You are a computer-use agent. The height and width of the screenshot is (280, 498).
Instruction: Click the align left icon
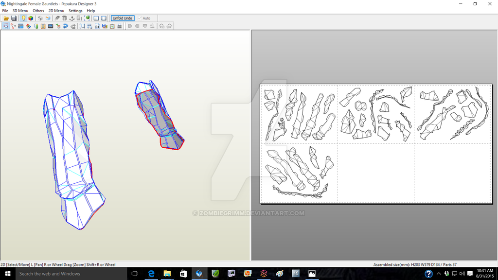pyautogui.click(x=129, y=26)
